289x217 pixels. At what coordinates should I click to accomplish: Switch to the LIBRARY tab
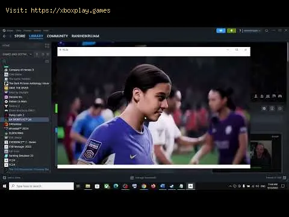coord(36,36)
